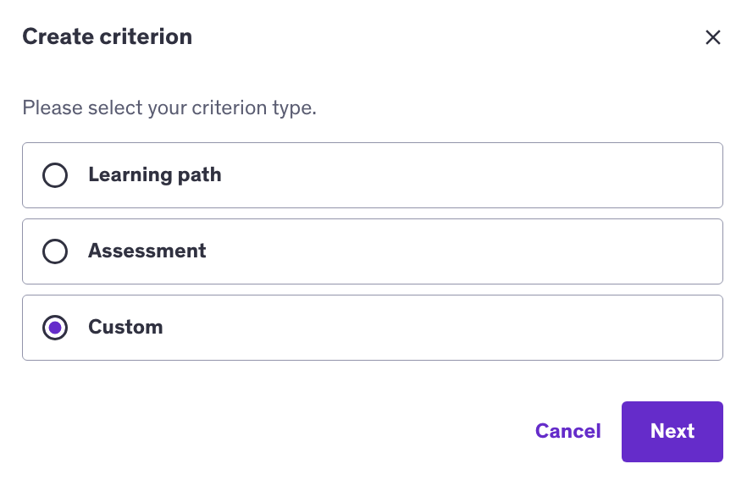Click empty circle beside Learning path
Image resolution: width=747 pixels, height=486 pixels.
(x=55, y=175)
